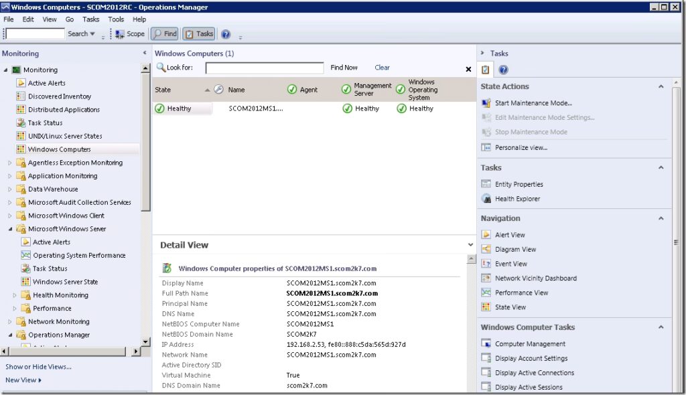The image size is (686, 395).
Task: Launch Computer Management task icon
Action: point(486,344)
